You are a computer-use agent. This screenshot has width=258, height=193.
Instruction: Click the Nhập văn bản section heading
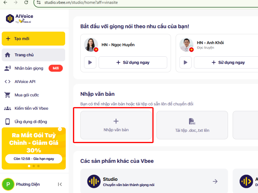(x=97, y=94)
